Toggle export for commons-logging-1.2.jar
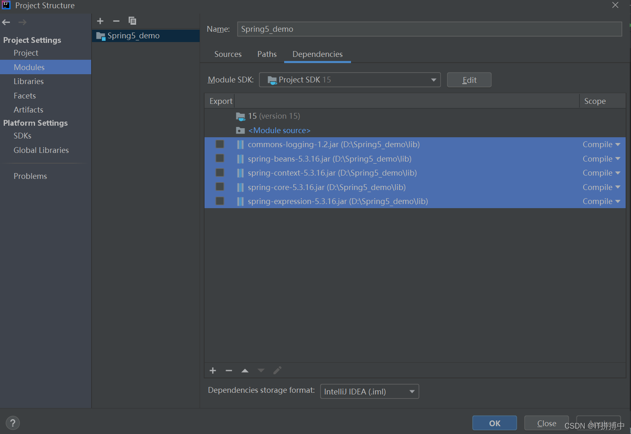Viewport: 631px width, 434px height. tap(220, 144)
